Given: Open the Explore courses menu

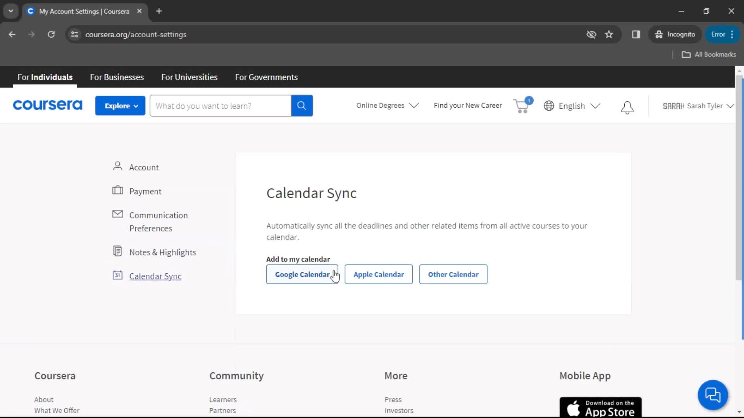Looking at the screenshot, I should (121, 106).
